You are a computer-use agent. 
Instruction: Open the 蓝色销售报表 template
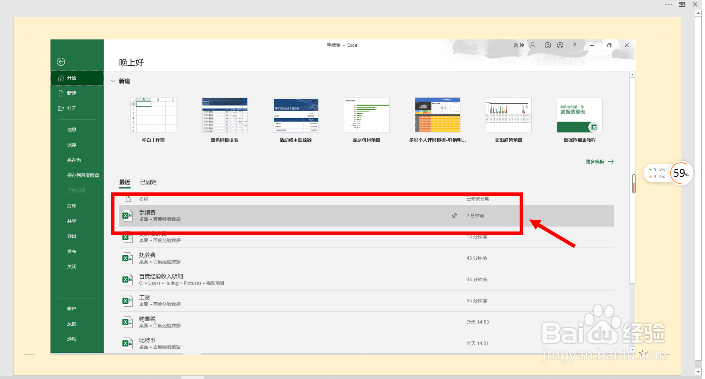tap(225, 120)
